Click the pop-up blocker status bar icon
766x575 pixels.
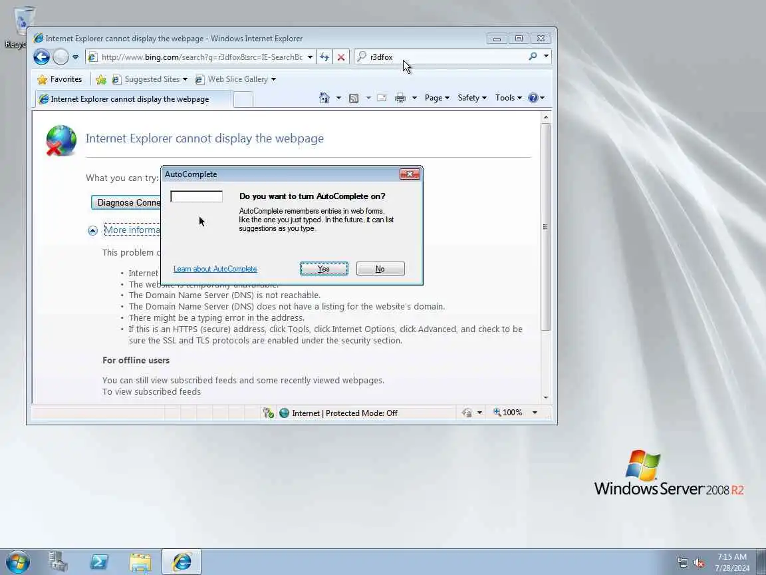268,413
